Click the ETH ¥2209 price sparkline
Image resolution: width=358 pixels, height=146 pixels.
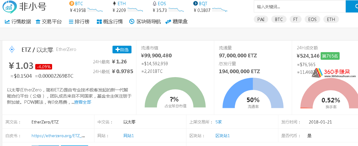tap(135, 10)
